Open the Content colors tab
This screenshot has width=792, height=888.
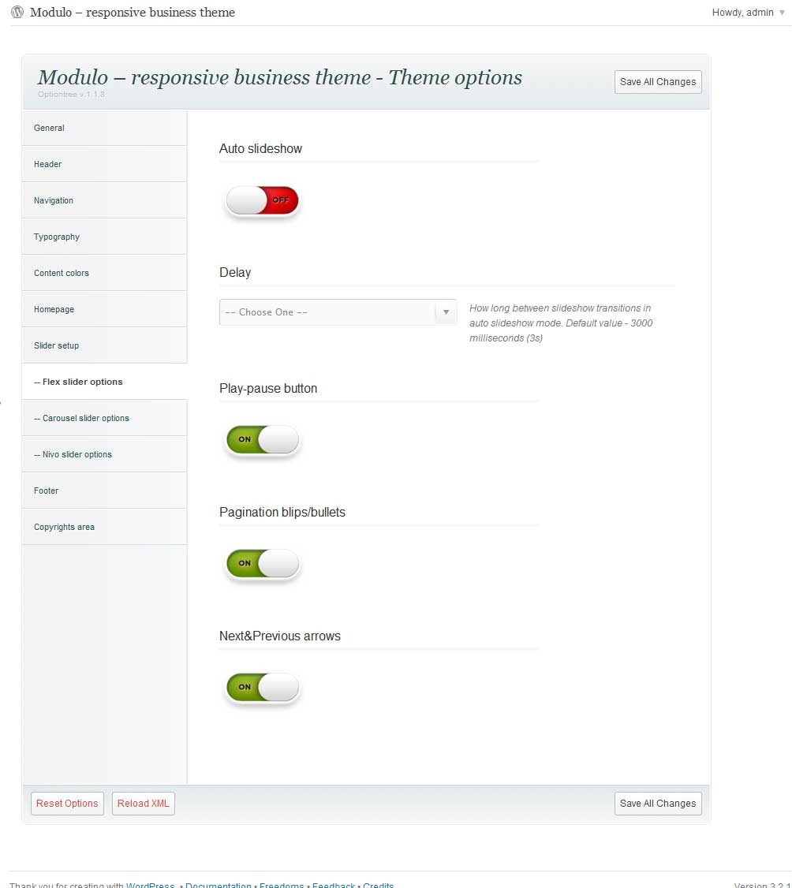[104, 273]
